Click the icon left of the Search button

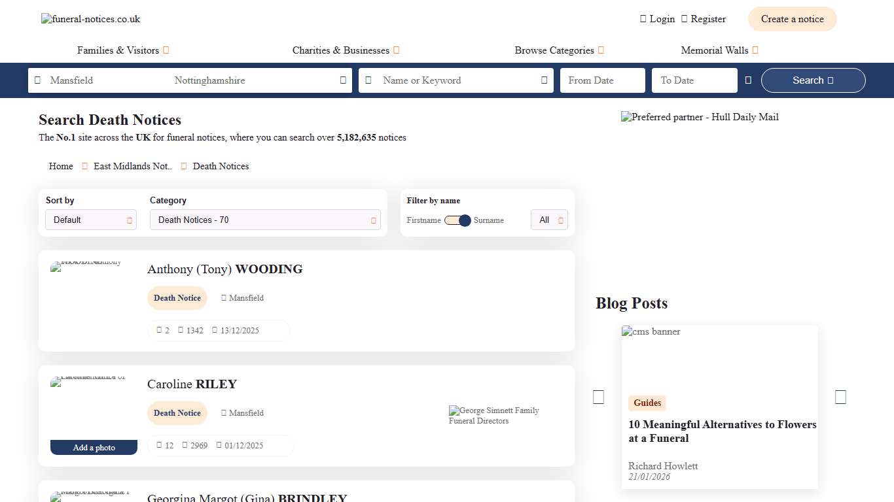coord(748,80)
